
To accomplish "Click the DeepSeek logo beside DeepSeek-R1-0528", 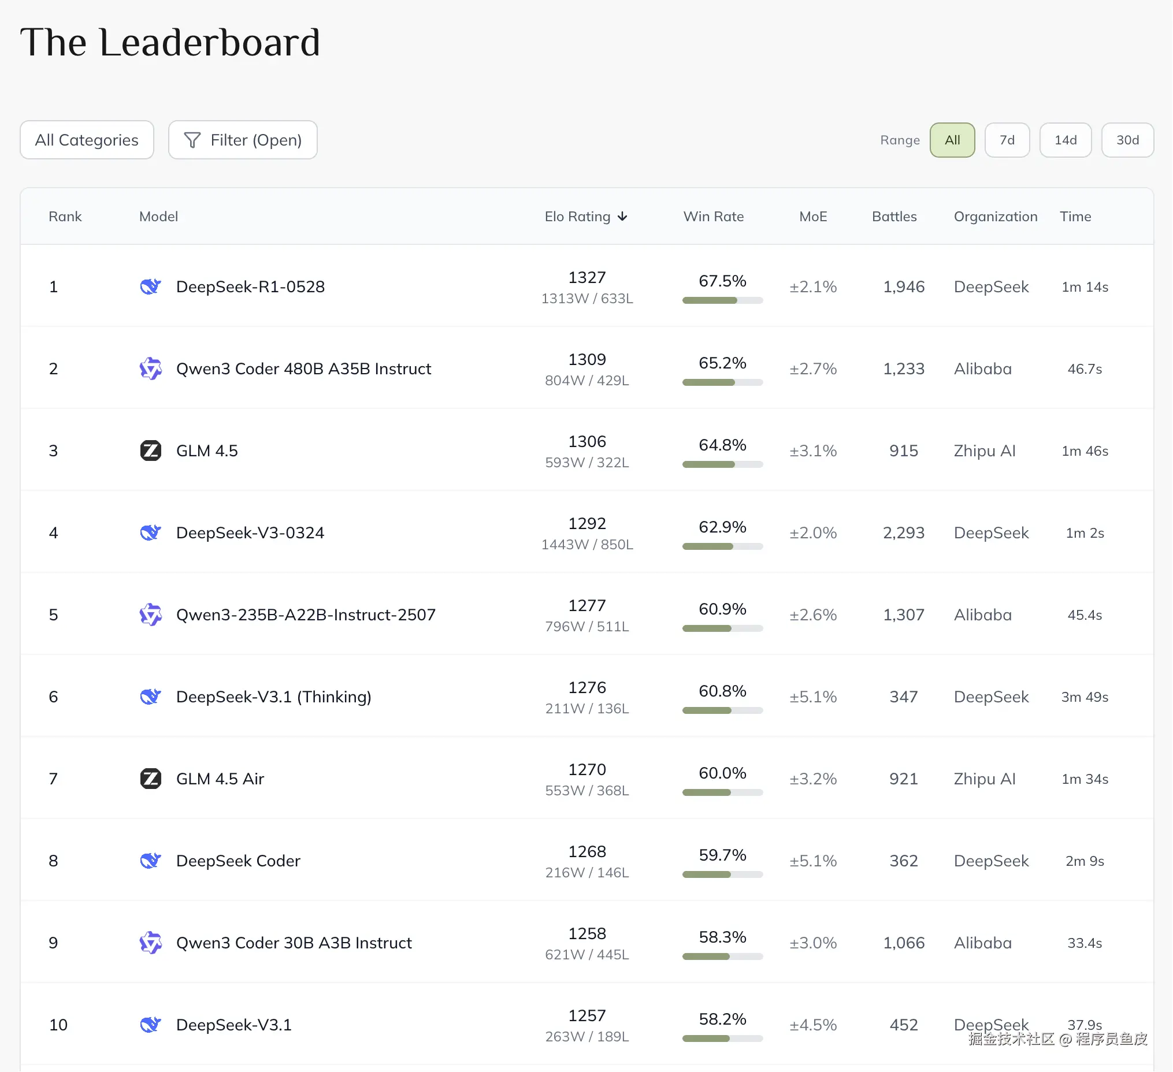I will (x=150, y=286).
